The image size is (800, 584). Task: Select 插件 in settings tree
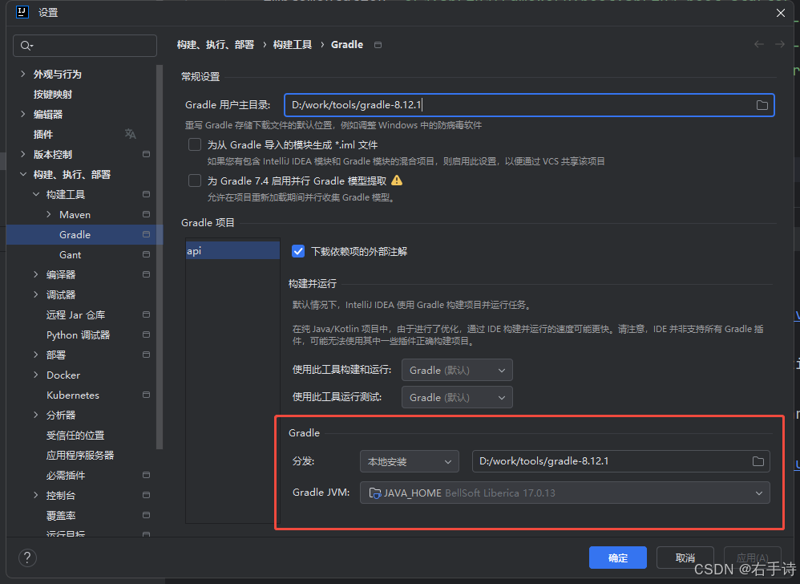tap(42, 134)
